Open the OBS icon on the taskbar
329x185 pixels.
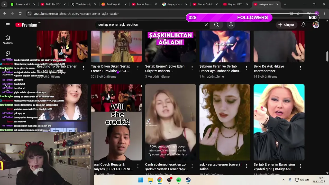(x=169, y=180)
